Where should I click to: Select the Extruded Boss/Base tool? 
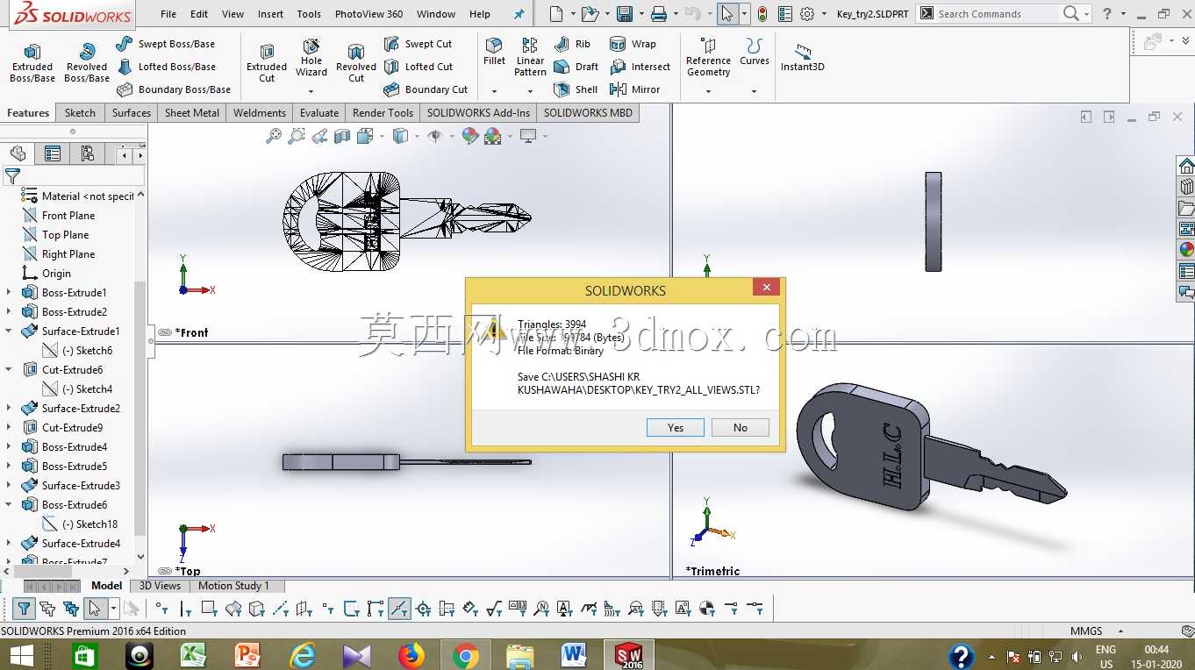32,63
